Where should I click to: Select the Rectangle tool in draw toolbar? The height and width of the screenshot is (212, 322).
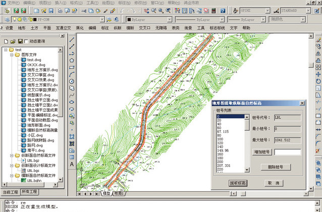point(72,67)
